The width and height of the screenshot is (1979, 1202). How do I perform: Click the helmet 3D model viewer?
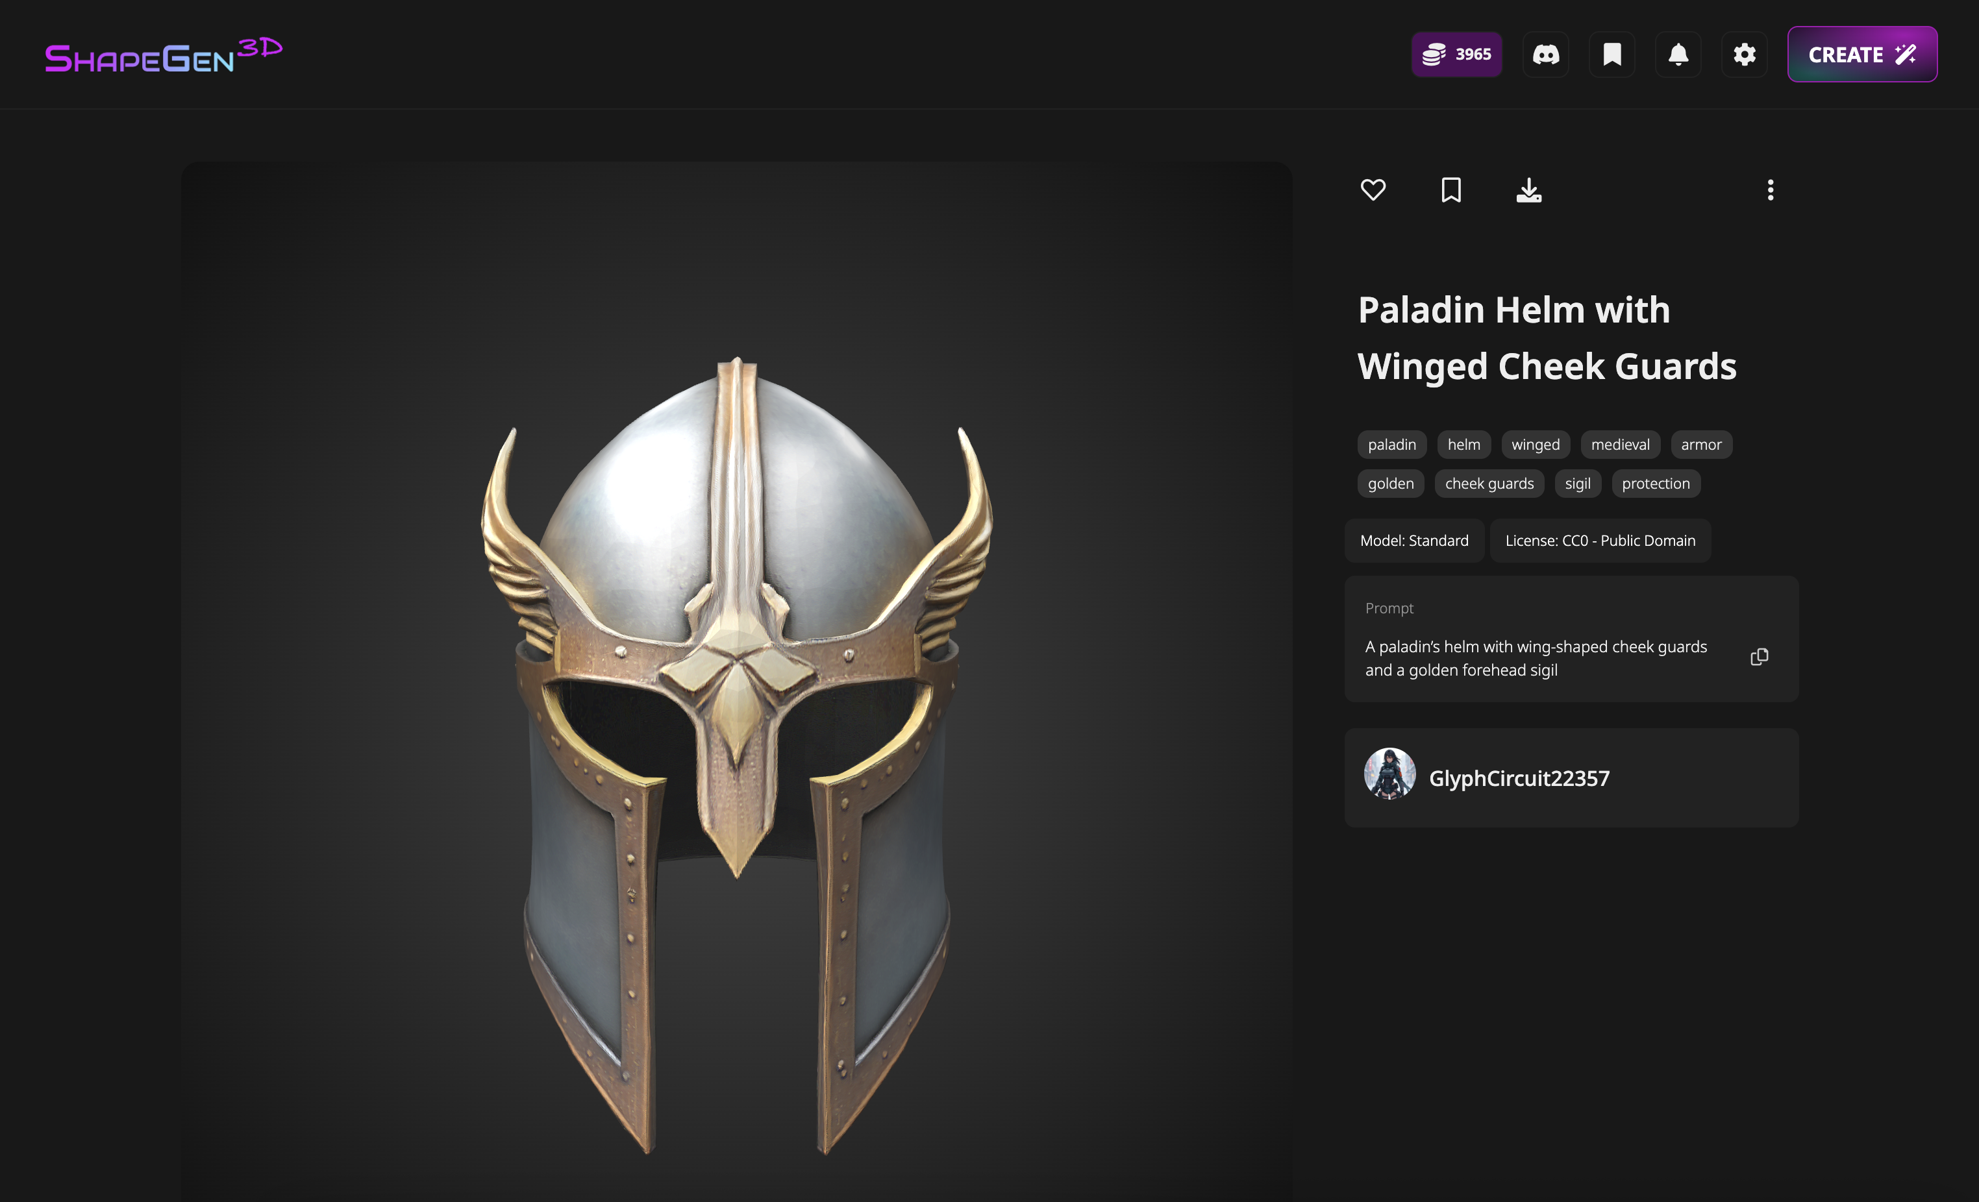[736, 722]
